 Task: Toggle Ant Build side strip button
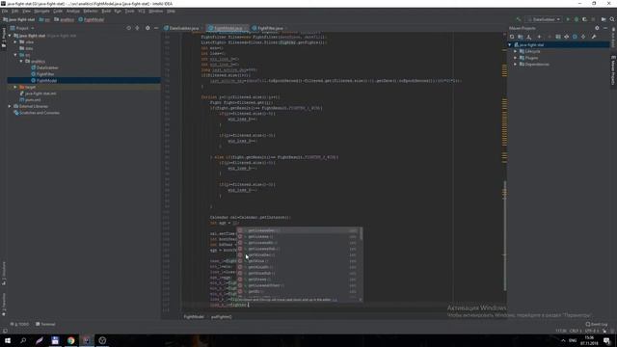point(613,38)
